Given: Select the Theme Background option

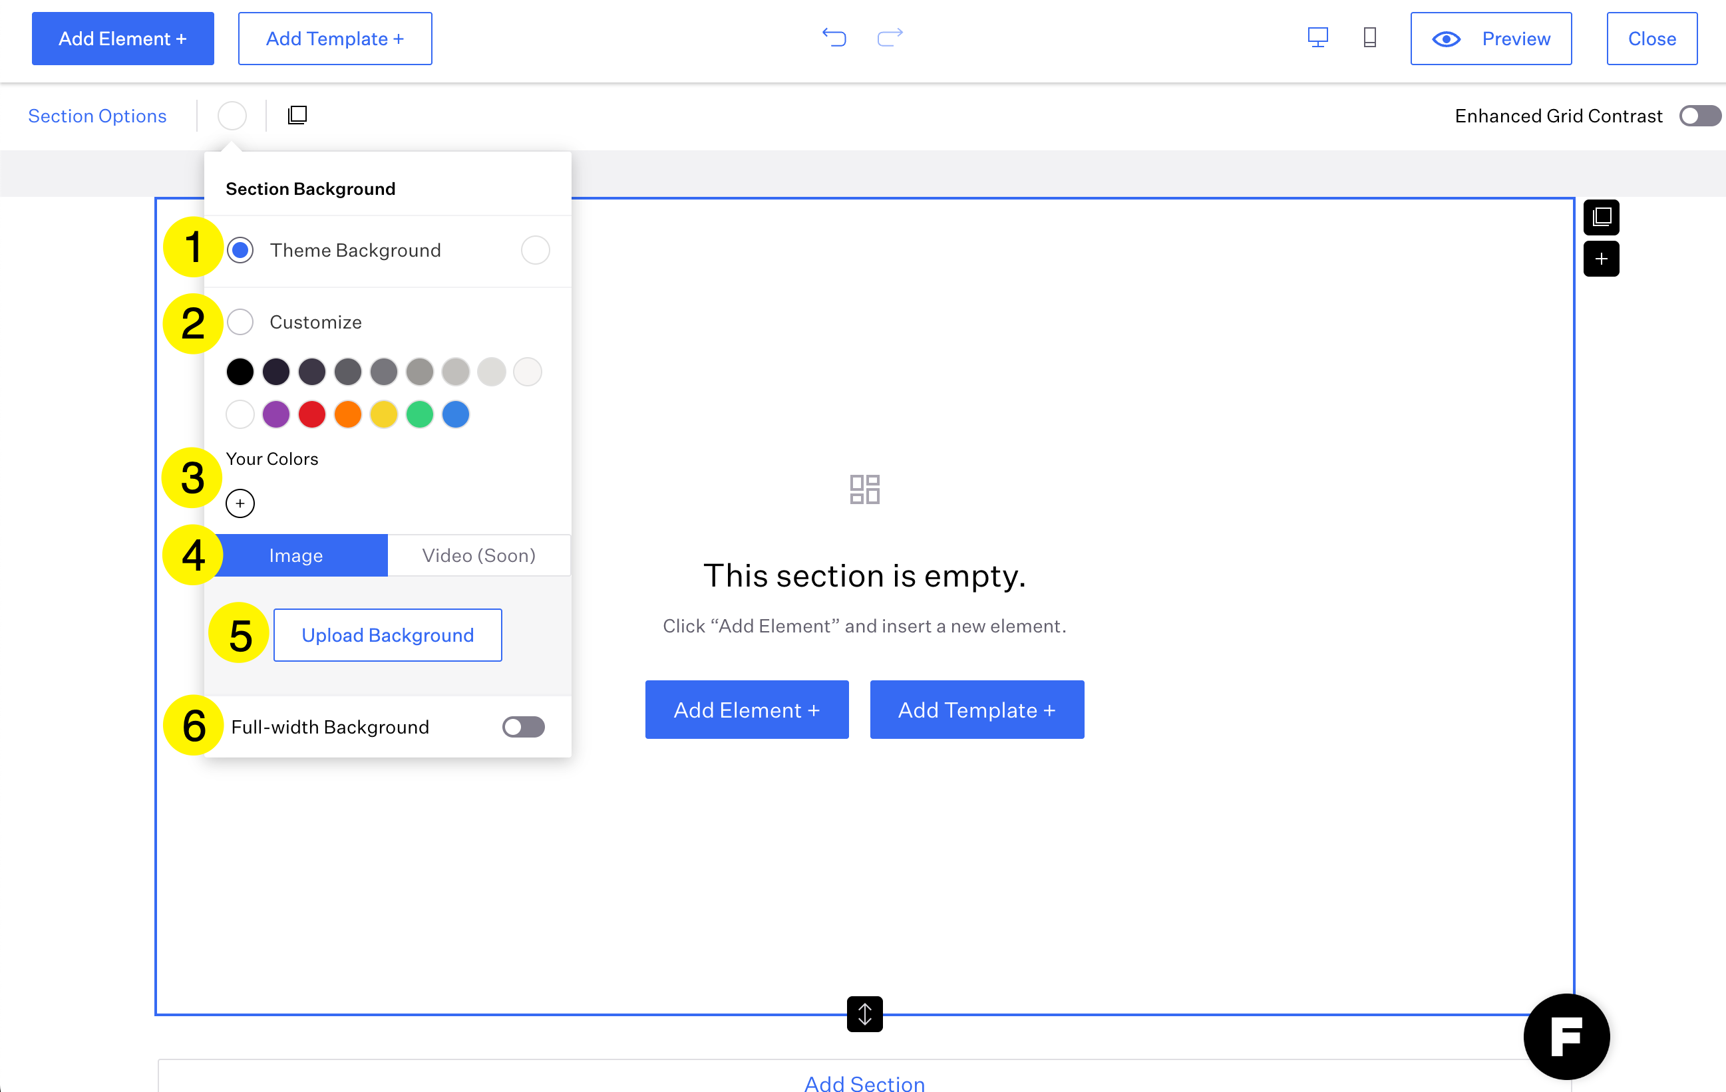Looking at the screenshot, I should click(x=240, y=250).
